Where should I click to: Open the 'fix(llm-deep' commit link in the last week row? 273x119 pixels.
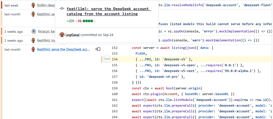click(46, 5)
